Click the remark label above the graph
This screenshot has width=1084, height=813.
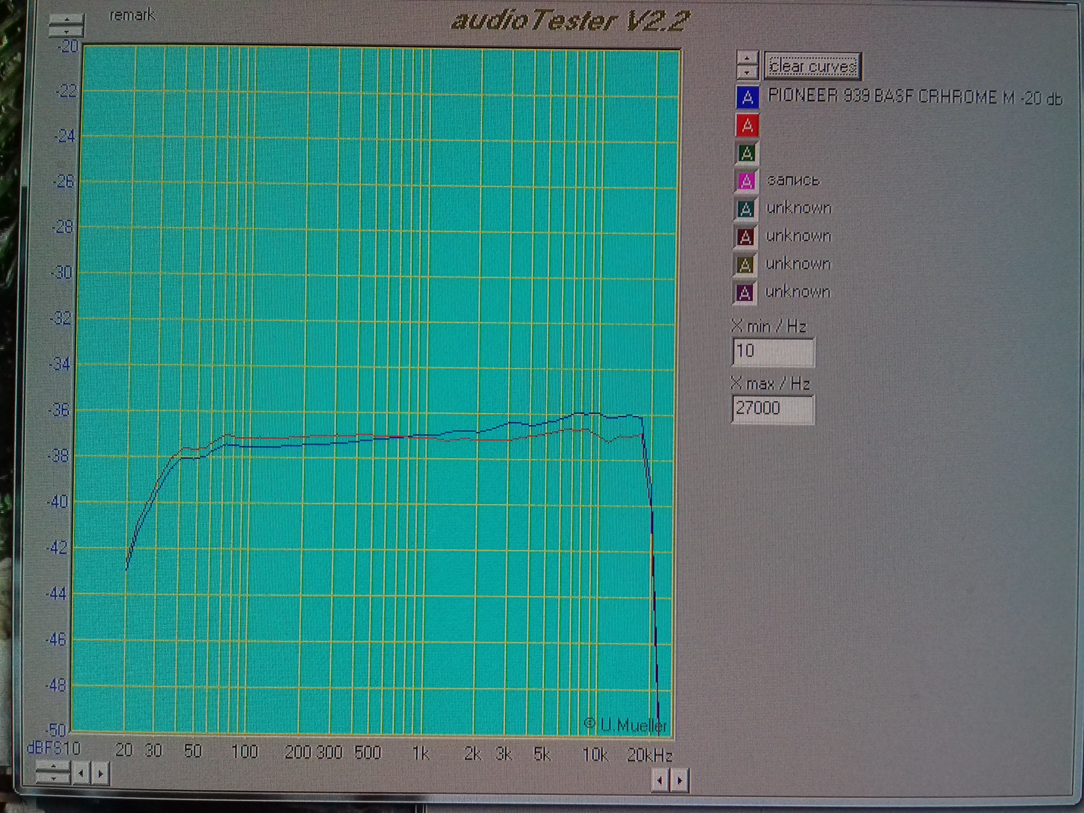[x=132, y=15]
